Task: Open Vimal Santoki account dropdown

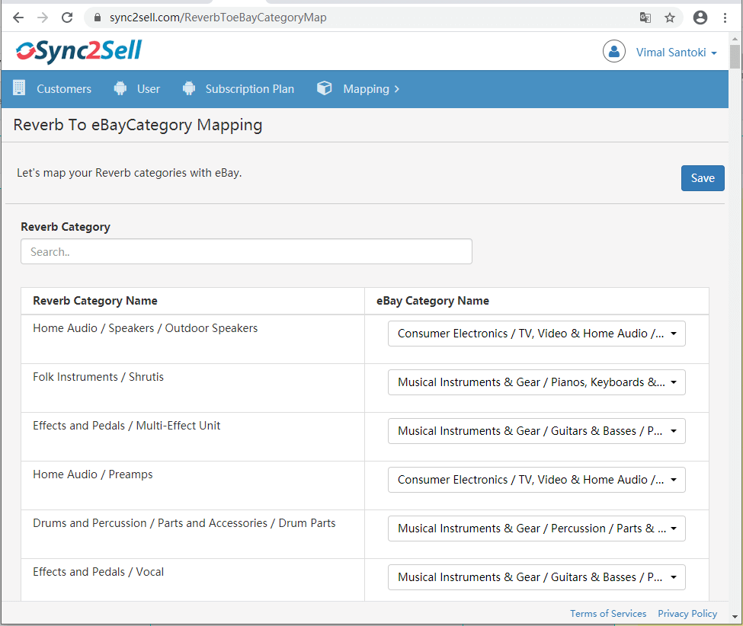Action: pos(676,52)
